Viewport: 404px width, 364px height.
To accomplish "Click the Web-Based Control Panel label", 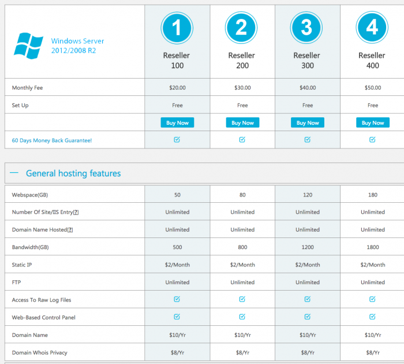I will (43, 318).
